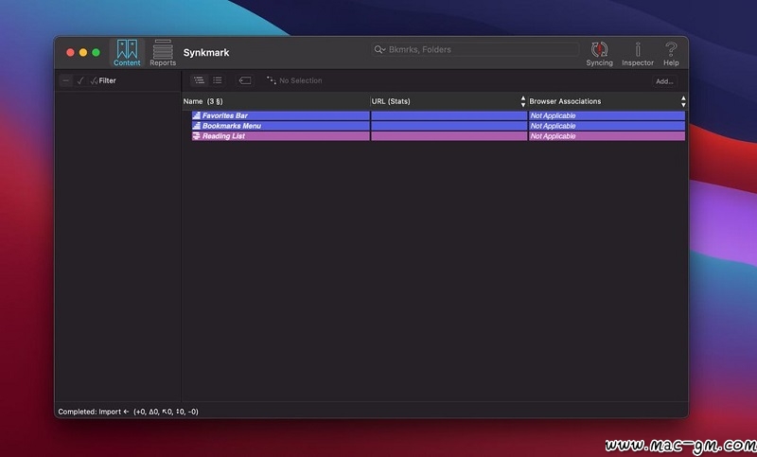Image resolution: width=757 pixels, height=457 pixels.
Task: Minimize the Synkmark window
Action: [83, 53]
